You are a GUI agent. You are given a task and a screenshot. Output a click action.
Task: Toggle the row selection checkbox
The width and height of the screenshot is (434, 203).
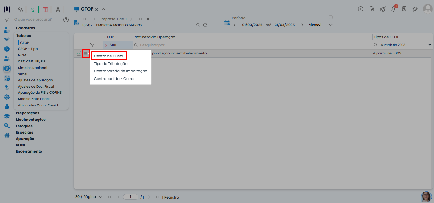click(79, 54)
